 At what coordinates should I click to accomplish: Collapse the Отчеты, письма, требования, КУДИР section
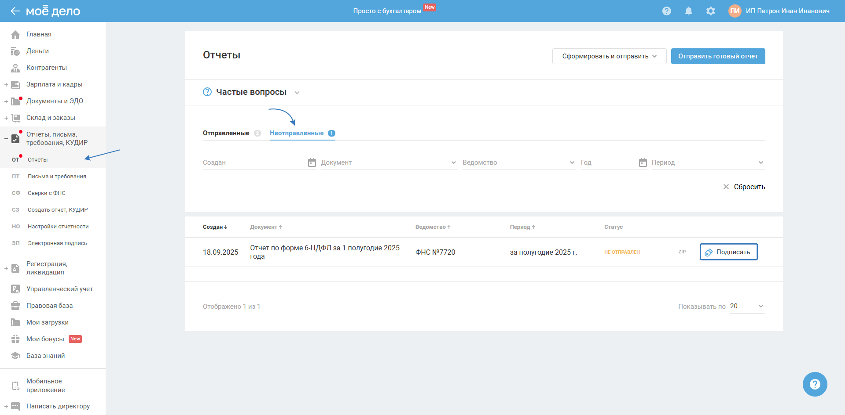click(6, 139)
